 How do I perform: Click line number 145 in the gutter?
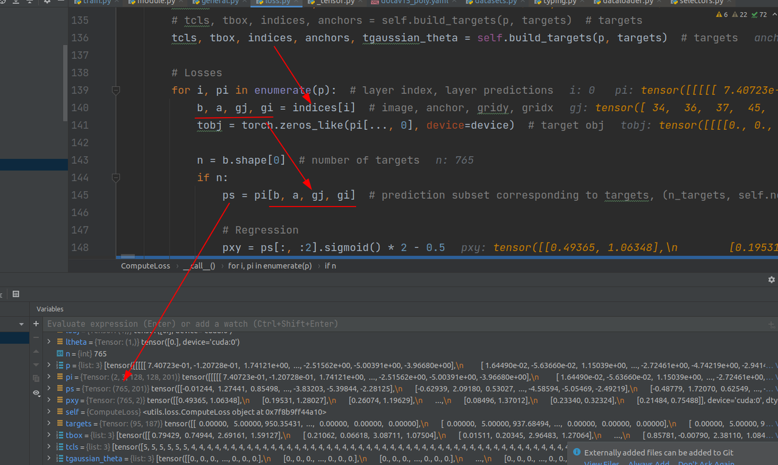pos(80,195)
